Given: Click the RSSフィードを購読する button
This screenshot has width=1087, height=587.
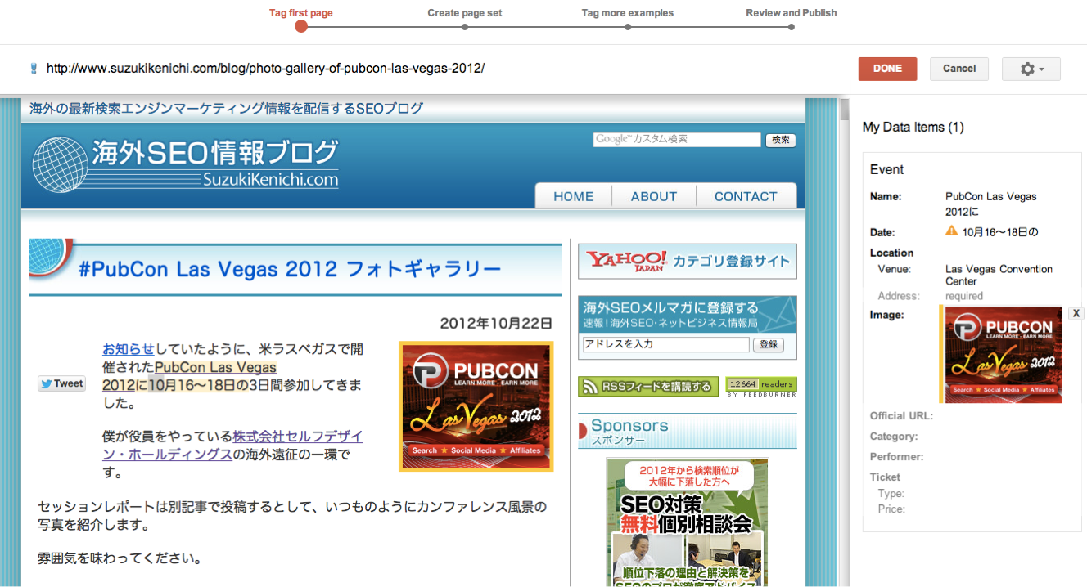Looking at the screenshot, I should click(x=648, y=387).
